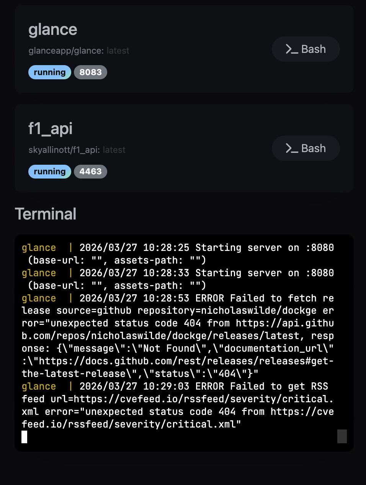This screenshot has width=366, height=485.
Task: Click the terminal scrollbar handle
Action: point(341,436)
